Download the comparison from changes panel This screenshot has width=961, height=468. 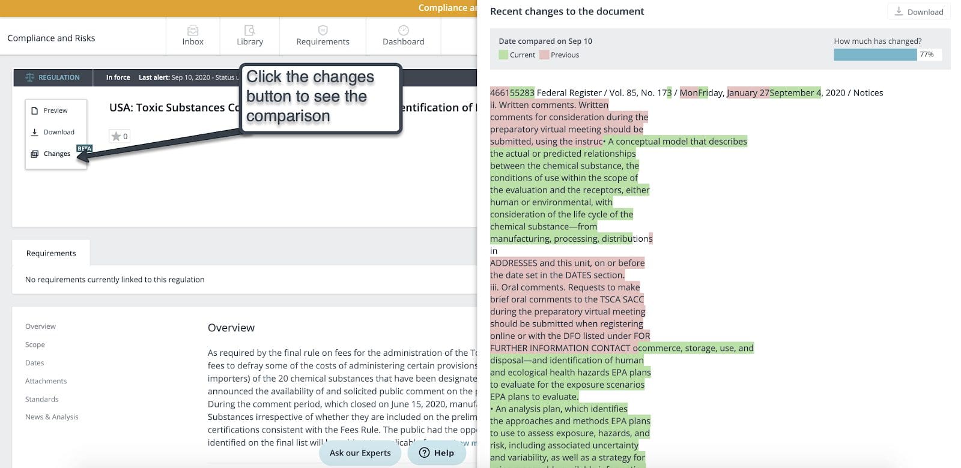pos(918,12)
